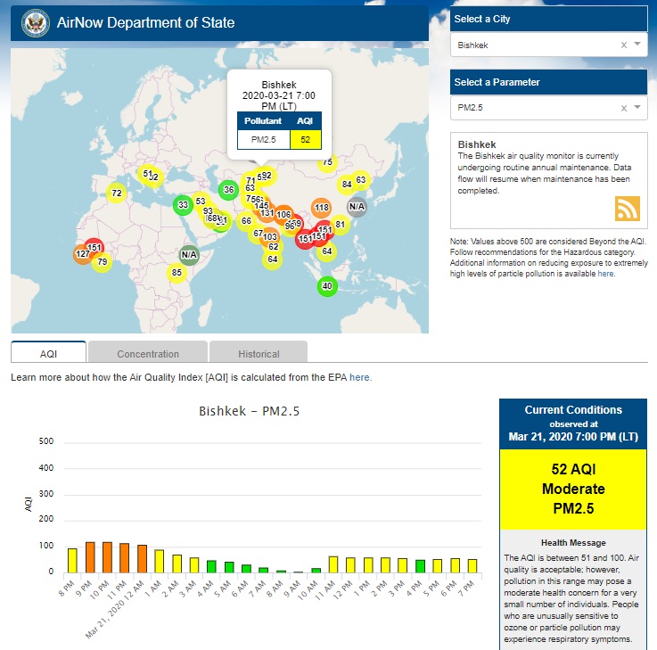Expand the Select a City dropdown arrow

pyautogui.click(x=637, y=45)
